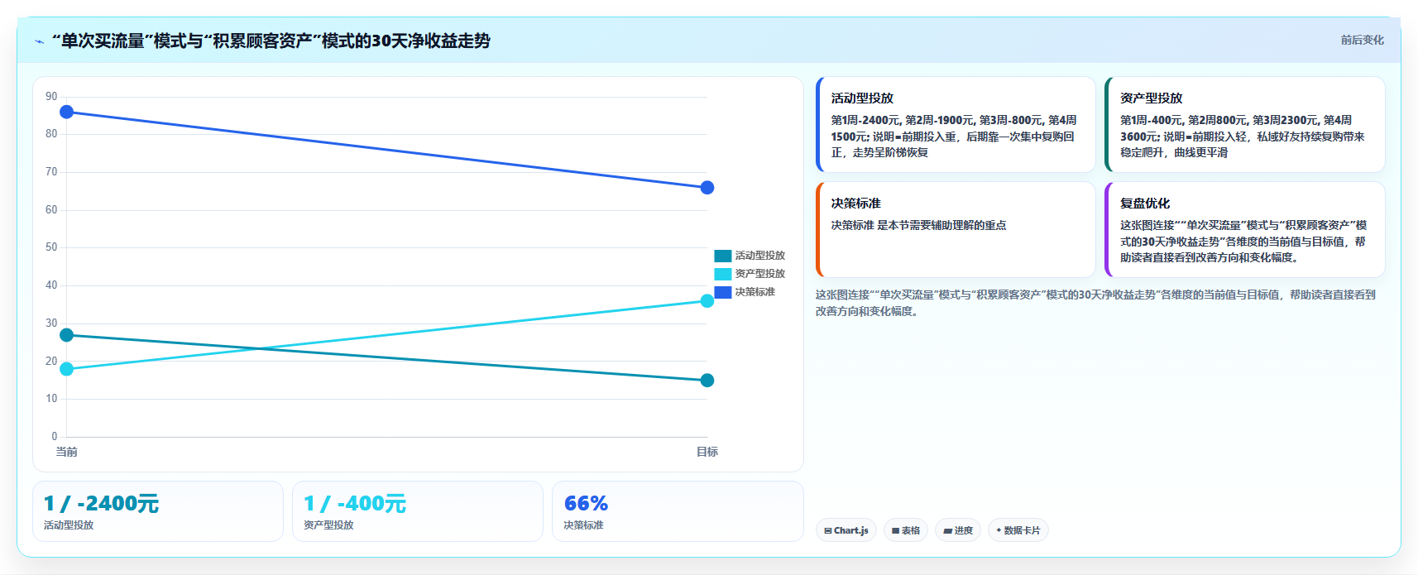The height and width of the screenshot is (575, 1418).
Task: Click the 1 / -2400元 stat card
Action: pos(158,511)
